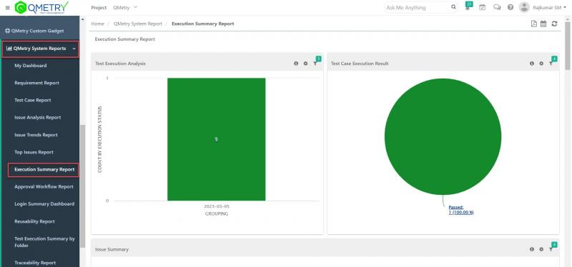Viewport: 572px width, 267px height.
Task: Click in the Ask Me Anything field
Action: coord(418,7)
